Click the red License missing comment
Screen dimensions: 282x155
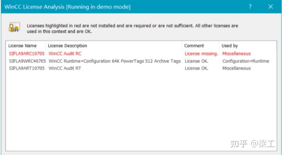point(201,53)
